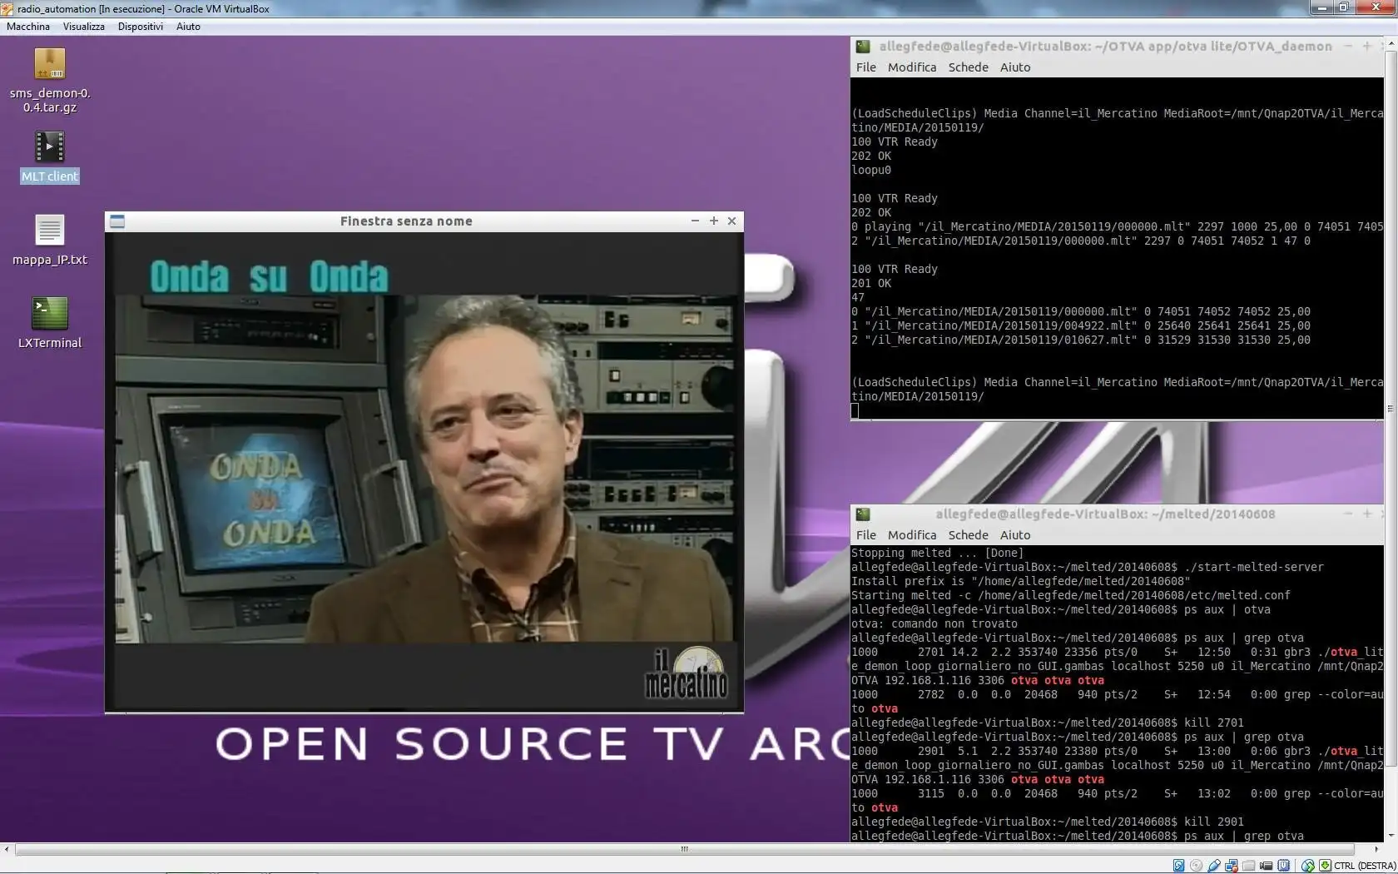
Task: Click the OTVA_daemon terminal window icon
Action: pos(863,47)
